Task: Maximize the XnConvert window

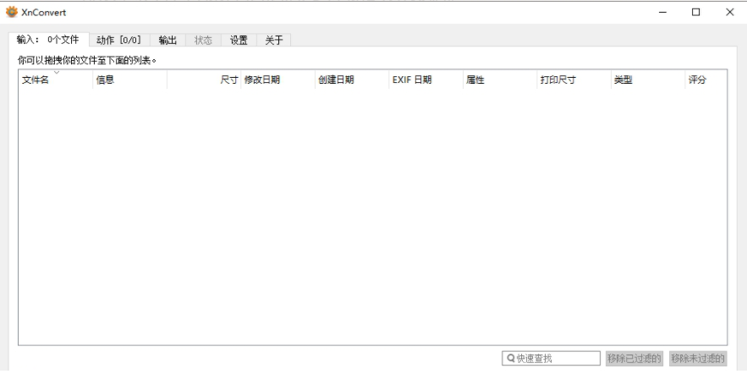Action: point(696,13)
